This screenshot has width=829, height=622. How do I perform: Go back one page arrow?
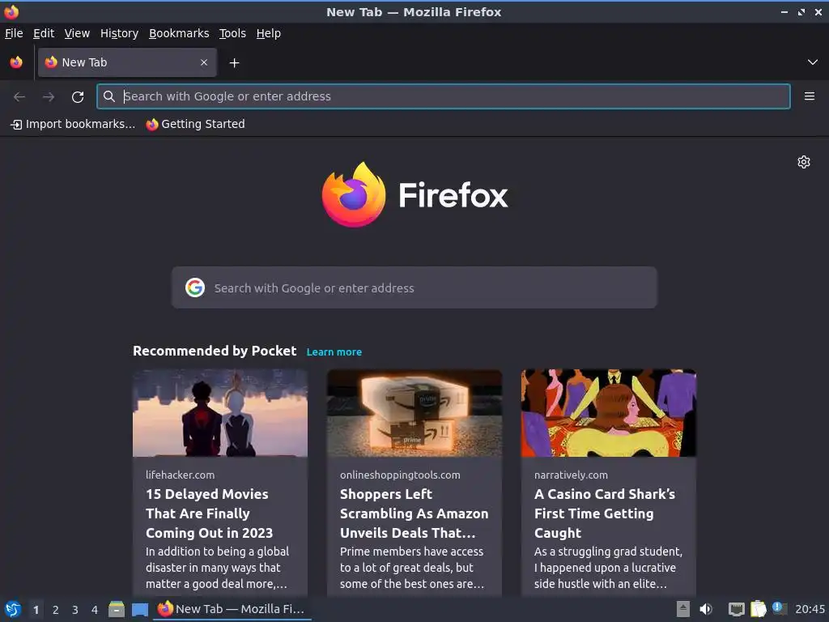point(19,96)
